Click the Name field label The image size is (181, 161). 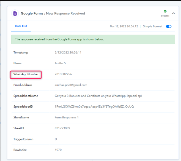coord(18,63)
